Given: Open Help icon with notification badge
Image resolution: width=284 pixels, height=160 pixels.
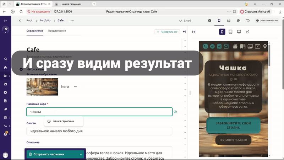Looking at the screenshot, I should [x=5, y=134].
